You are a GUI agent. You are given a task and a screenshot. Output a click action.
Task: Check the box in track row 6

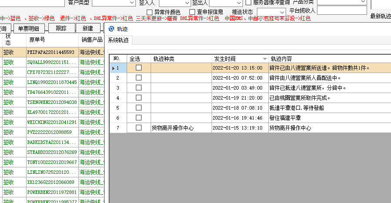pos(138,117)
